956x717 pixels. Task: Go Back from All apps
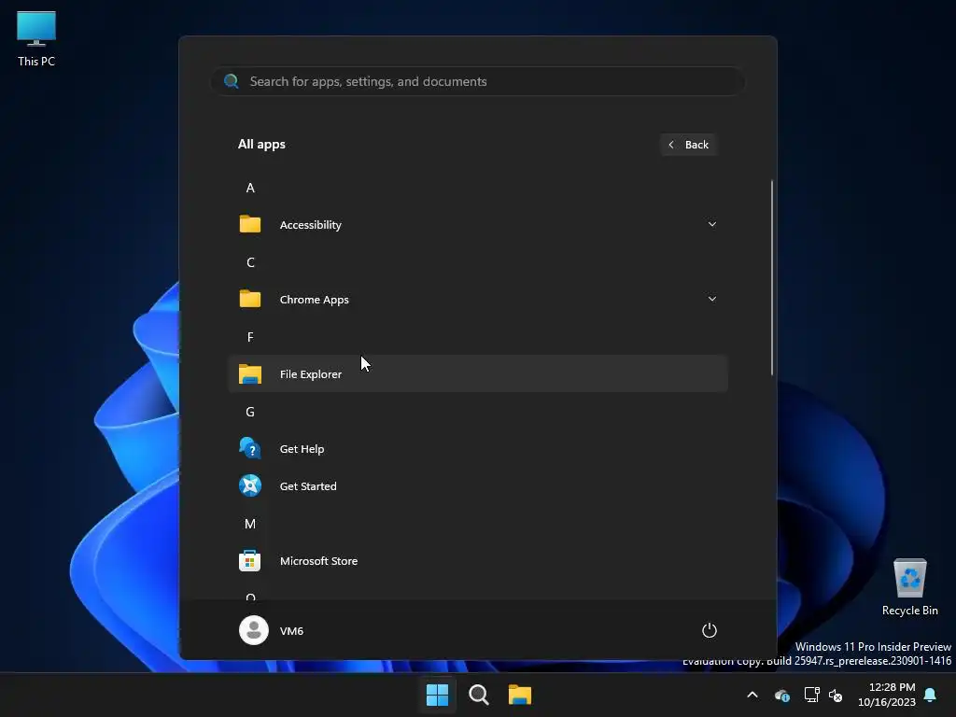pyautogui.click(x=689, y=145)
